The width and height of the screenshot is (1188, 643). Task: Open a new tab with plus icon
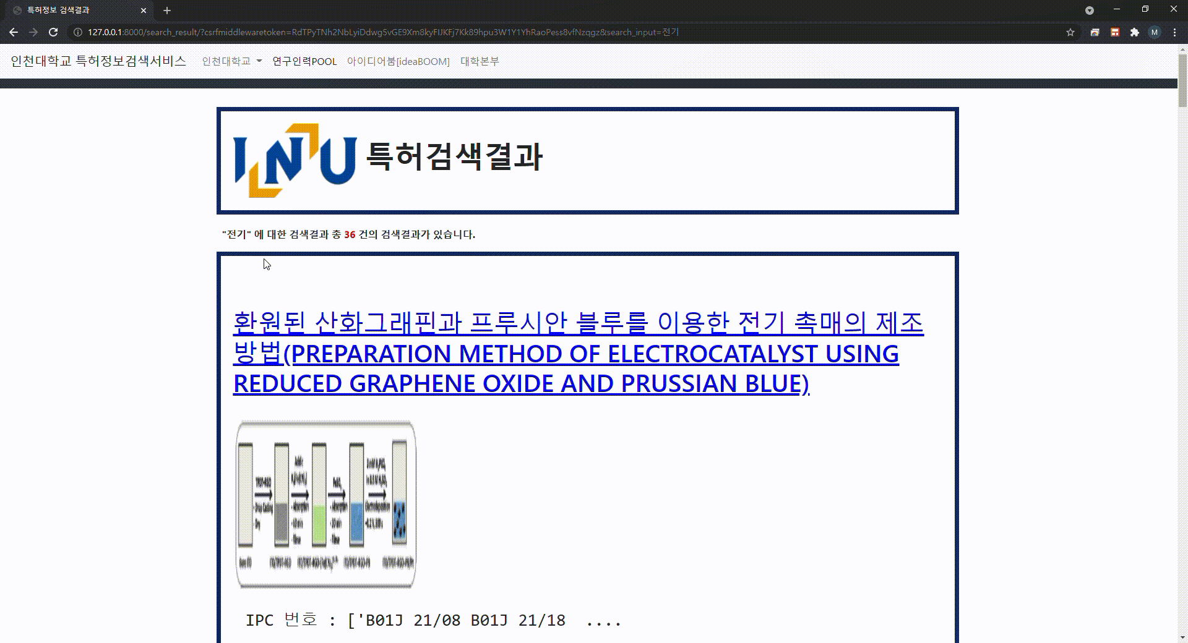click(167, 11)
